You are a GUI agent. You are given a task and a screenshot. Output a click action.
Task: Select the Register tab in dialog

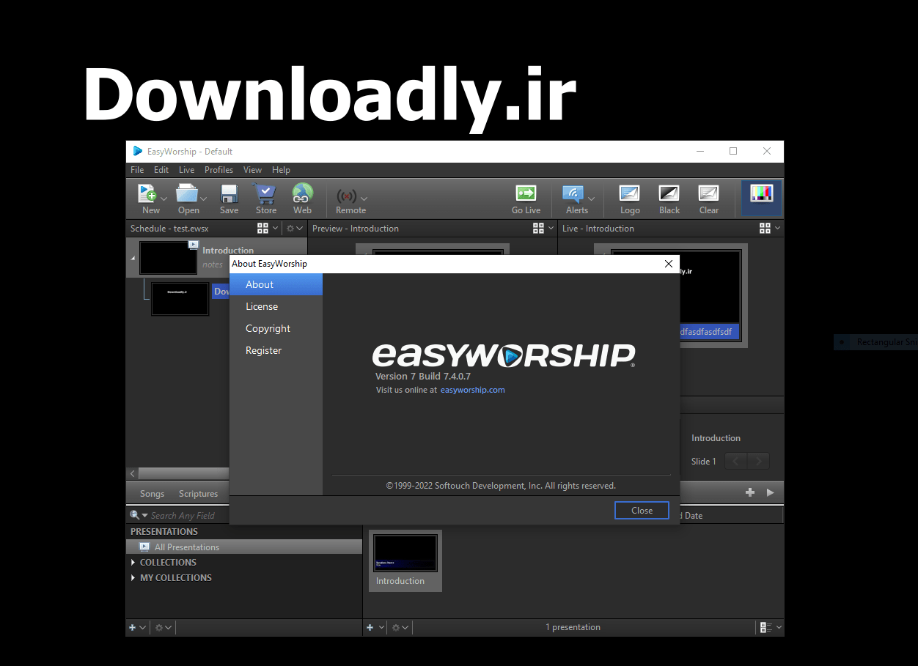[276, 350]
